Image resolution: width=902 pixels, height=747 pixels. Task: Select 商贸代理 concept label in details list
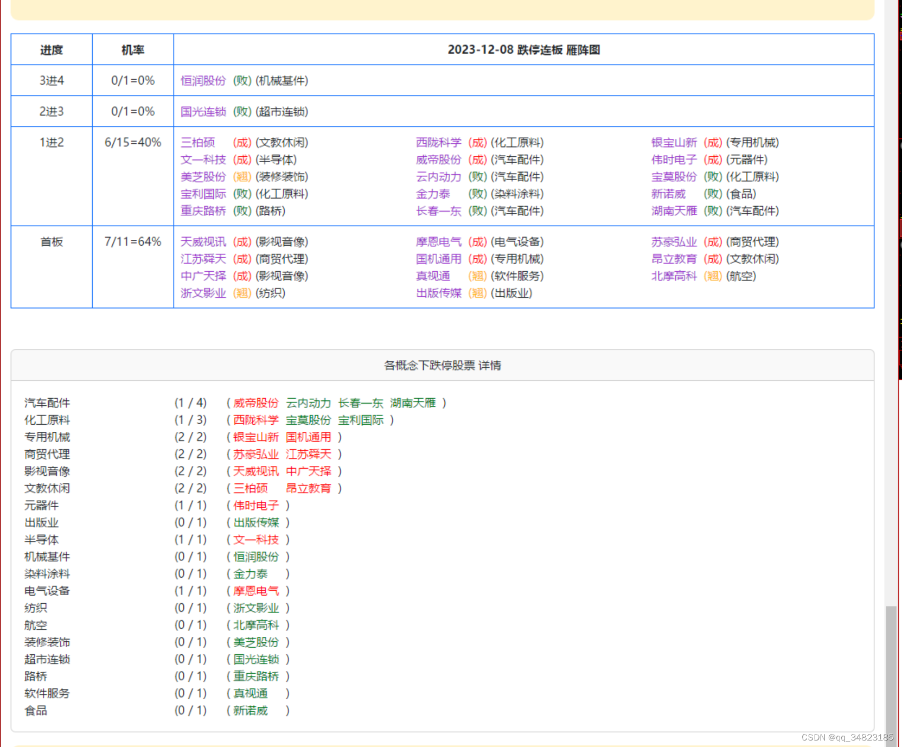pos(47,455)
